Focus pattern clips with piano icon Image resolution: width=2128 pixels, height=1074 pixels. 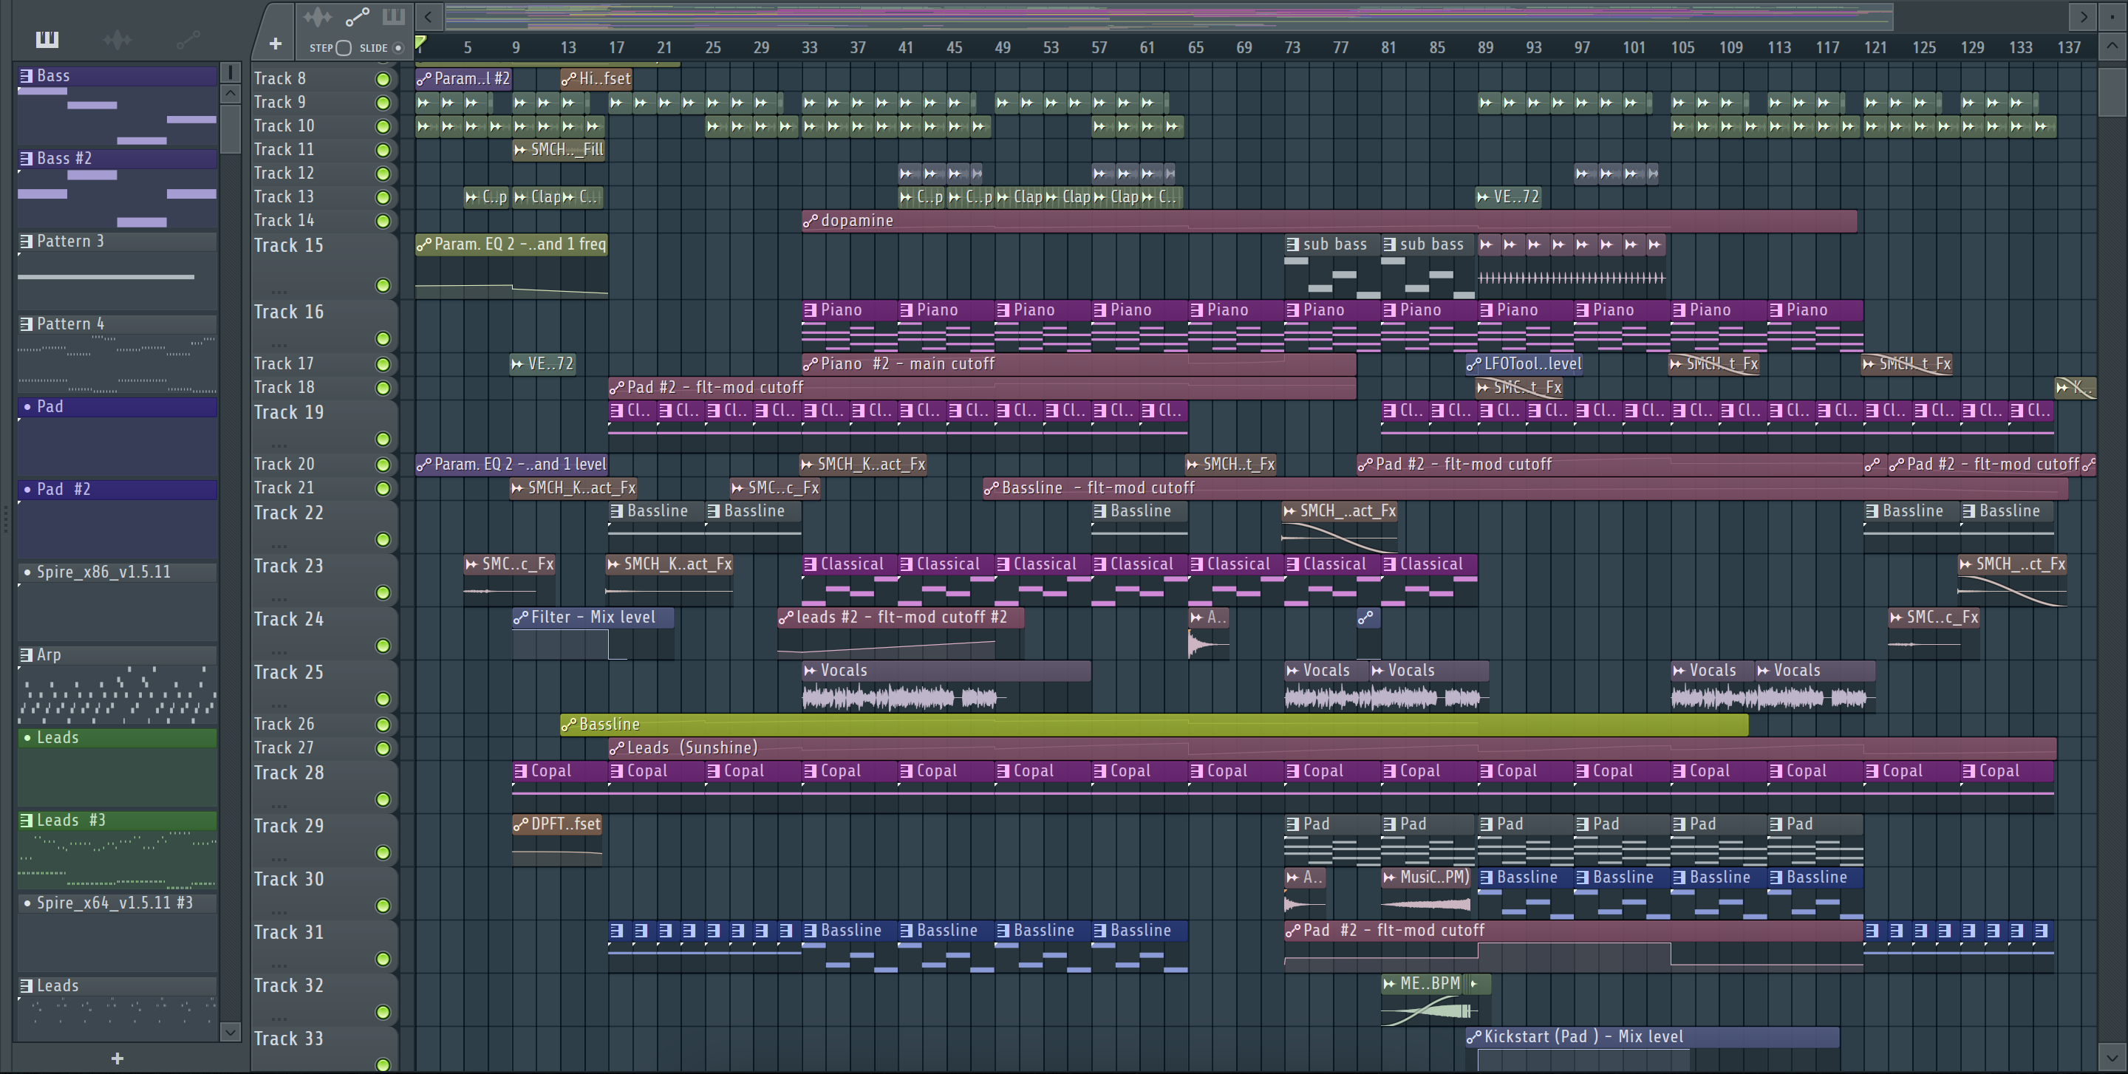pyautogui.click(x=393, y=16)
